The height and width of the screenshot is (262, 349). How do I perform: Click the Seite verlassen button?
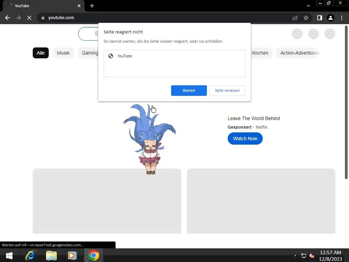227,90
